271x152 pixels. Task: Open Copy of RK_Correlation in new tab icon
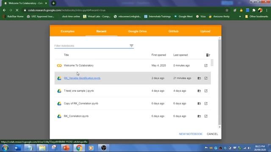(206, 103)
